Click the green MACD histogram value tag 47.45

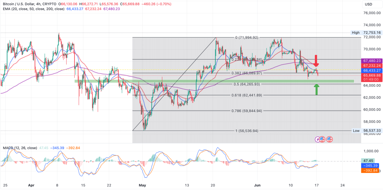pyautogui.click(x=368, y=161)
